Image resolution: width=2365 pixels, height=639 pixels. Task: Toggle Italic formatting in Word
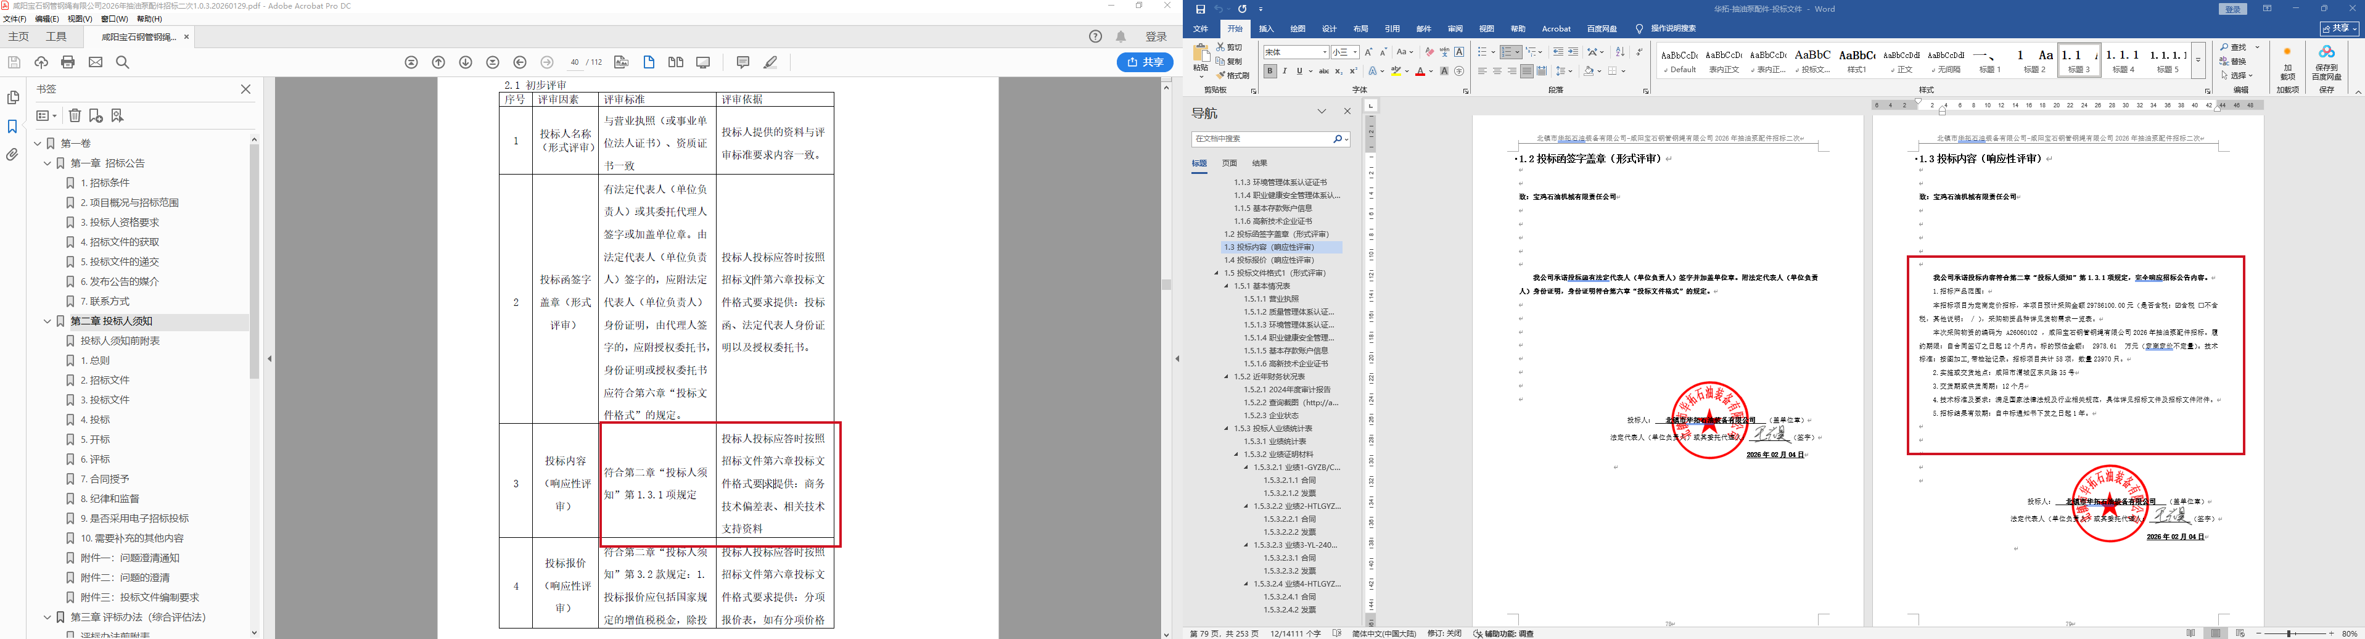coord(1285,72)
